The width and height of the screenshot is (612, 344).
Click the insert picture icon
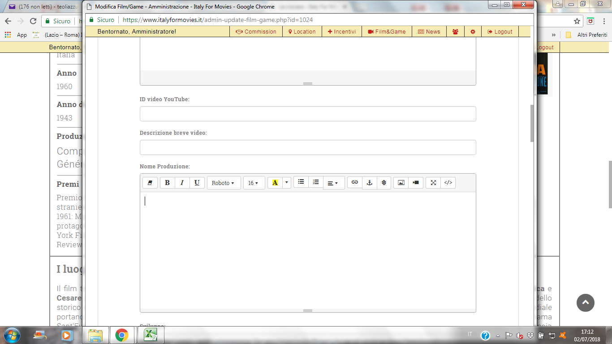point(401,183)
